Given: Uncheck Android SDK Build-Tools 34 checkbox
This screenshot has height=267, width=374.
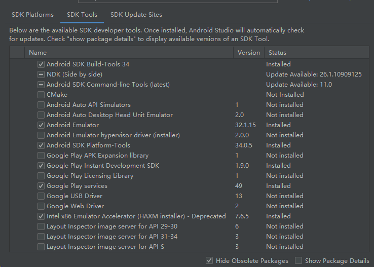Looking at the screenshot, I should click(41, 64).
